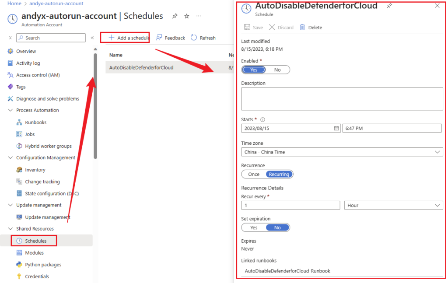Refresh the schedules list
The width and height of the screenshot is (448, 283).
tap(203, 38)
